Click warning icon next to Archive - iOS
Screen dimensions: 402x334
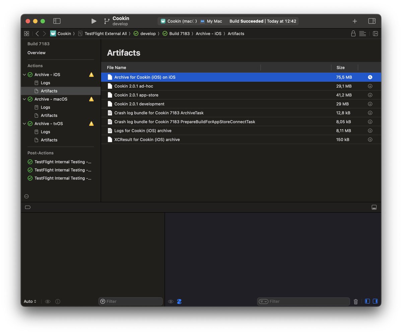pyautogui.click(x=91, y=75)
